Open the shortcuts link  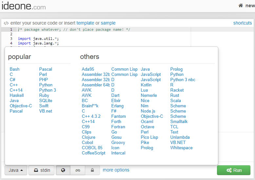[243, 23]
